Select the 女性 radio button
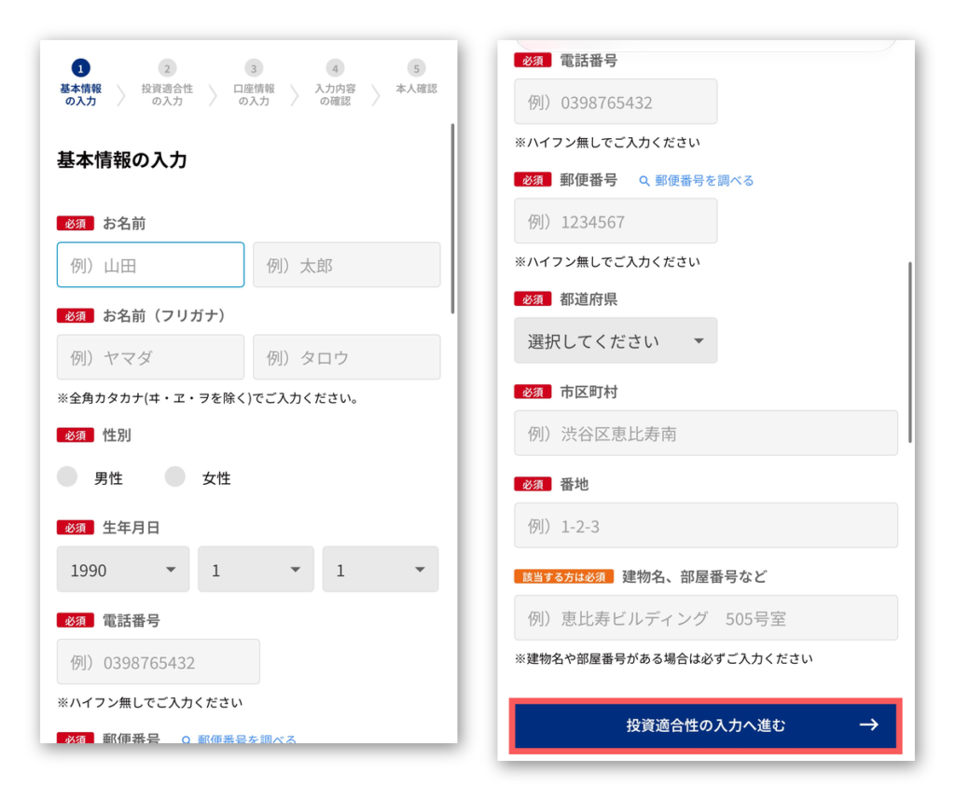This screenshot has width=955, height=801. (x=174, y=476)
